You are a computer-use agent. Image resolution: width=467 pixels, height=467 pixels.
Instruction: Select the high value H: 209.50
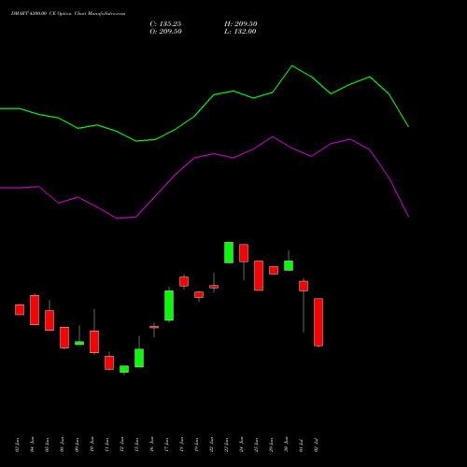point(241,23)
